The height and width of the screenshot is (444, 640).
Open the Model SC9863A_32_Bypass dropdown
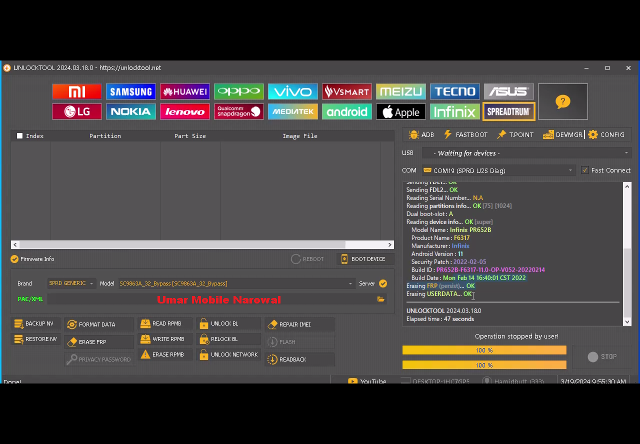coord(236,283)
